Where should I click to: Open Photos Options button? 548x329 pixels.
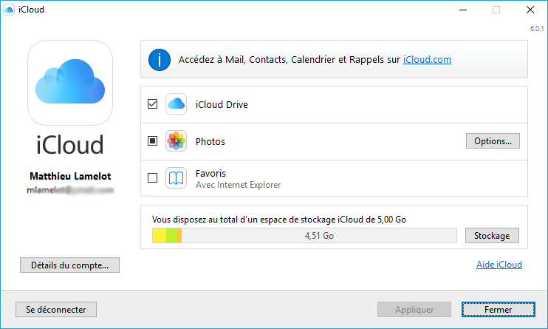click(493, 140)
